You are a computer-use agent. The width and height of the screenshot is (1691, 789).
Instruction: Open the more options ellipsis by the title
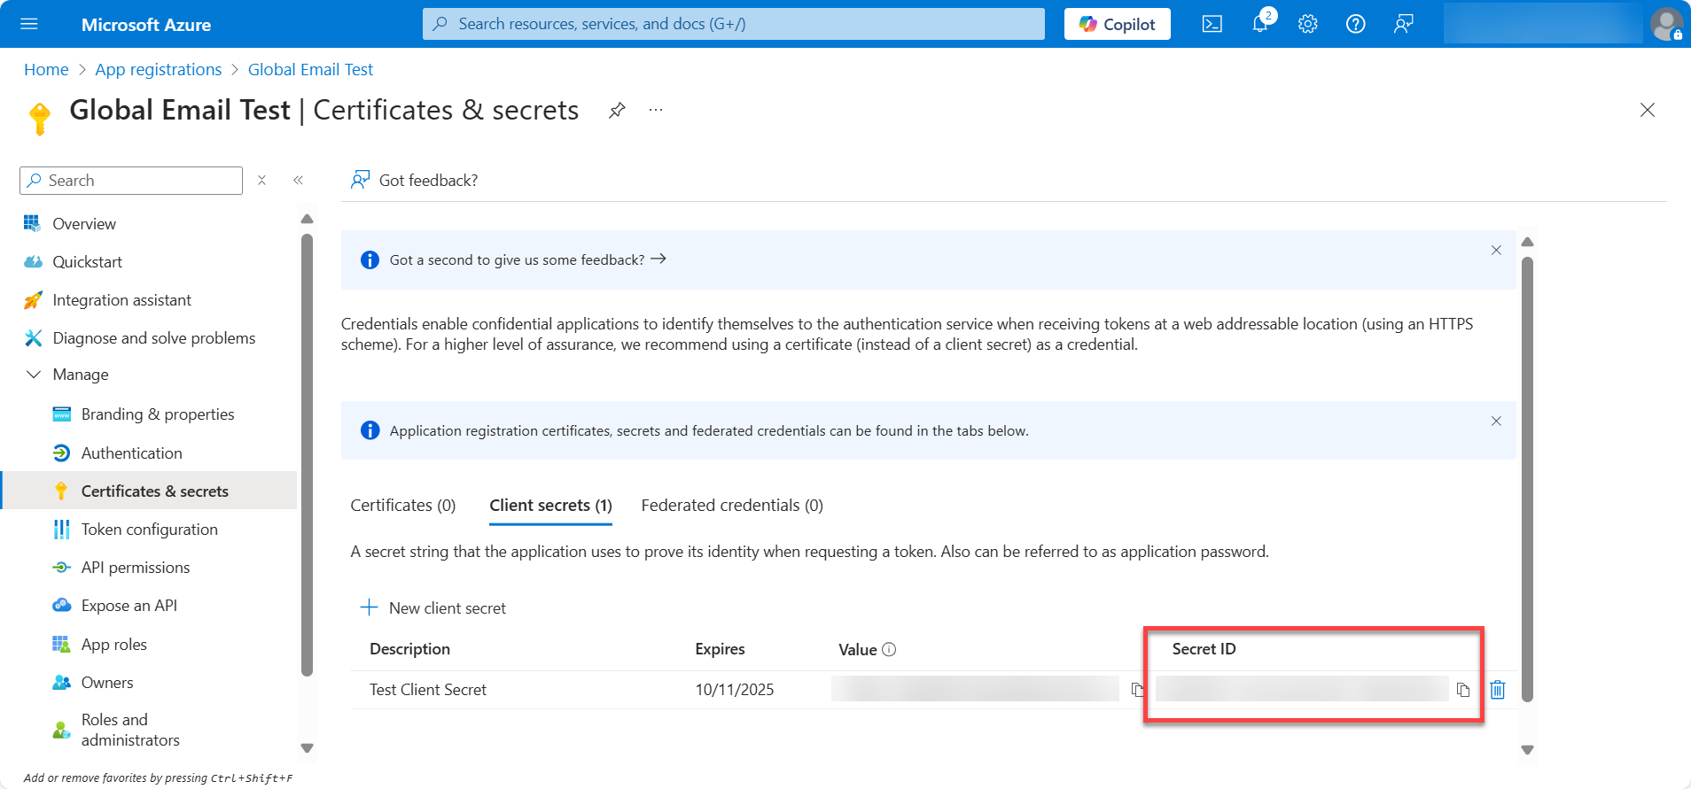tap(656, 110)
